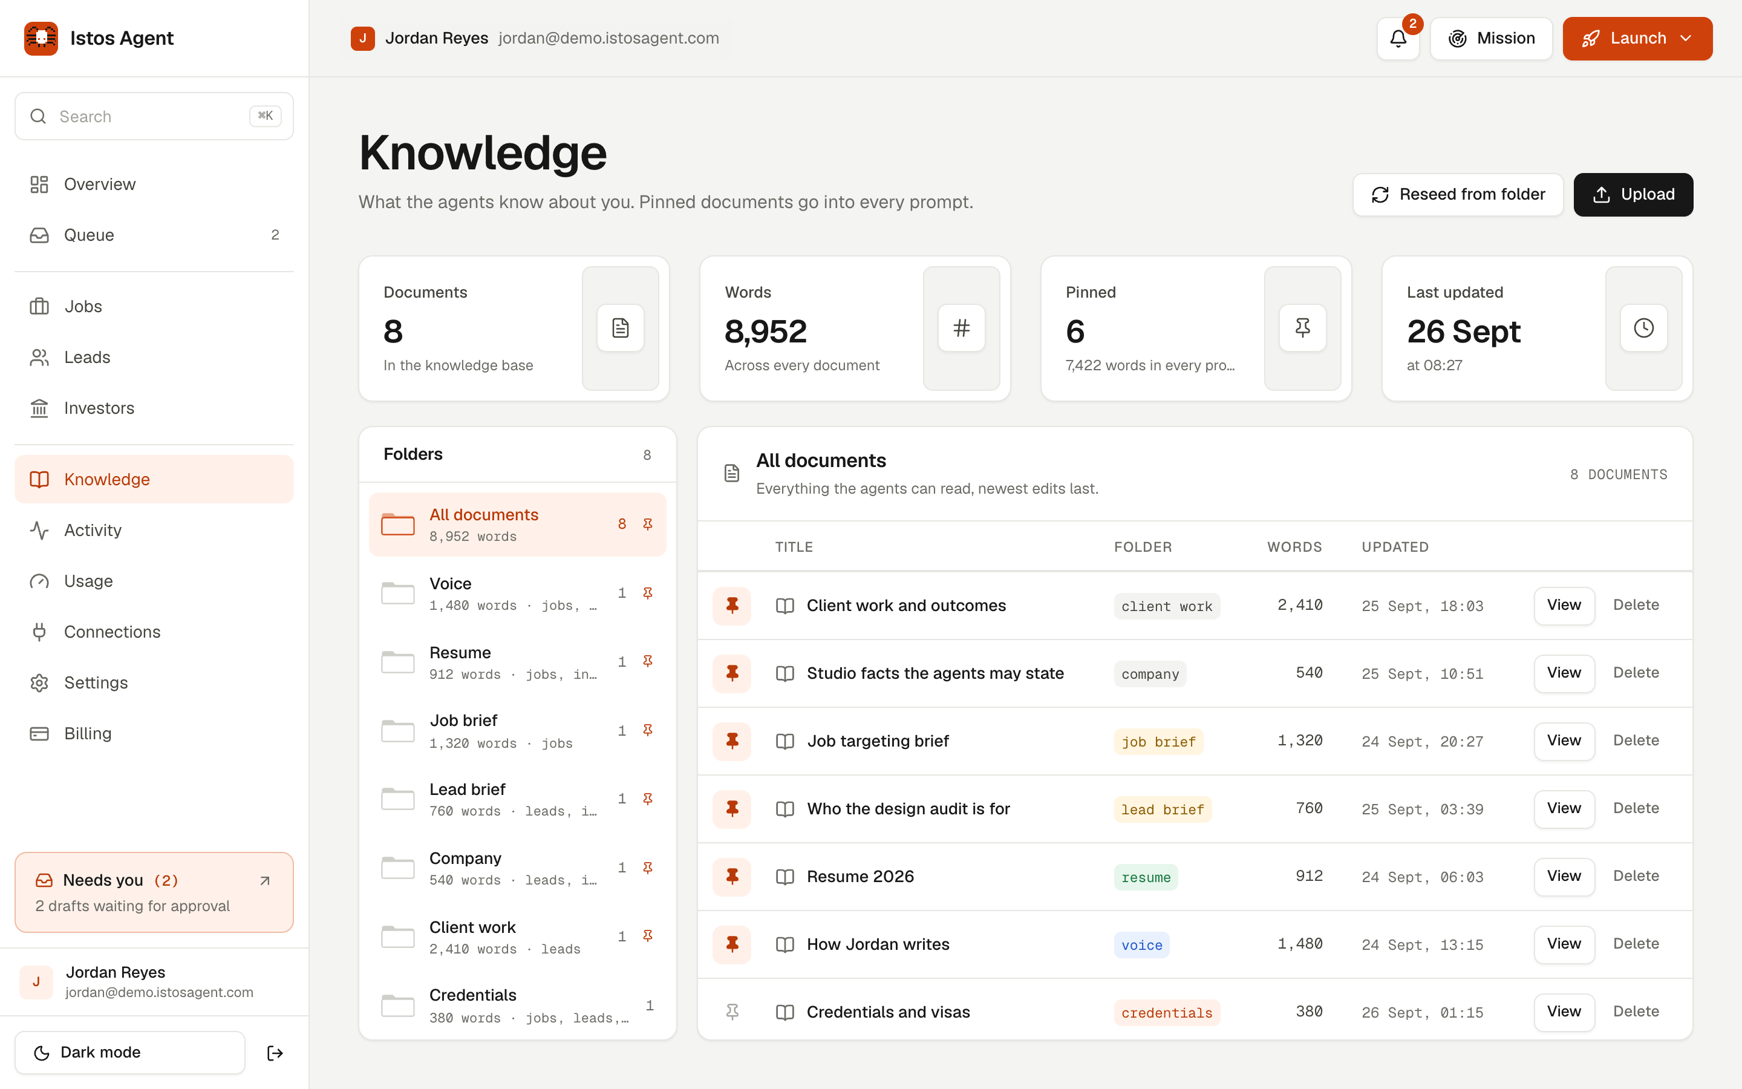This screenshot has width=1742, height=1089.
Task: Open the Needs you arrow icon
Action: tap(265, 881)
